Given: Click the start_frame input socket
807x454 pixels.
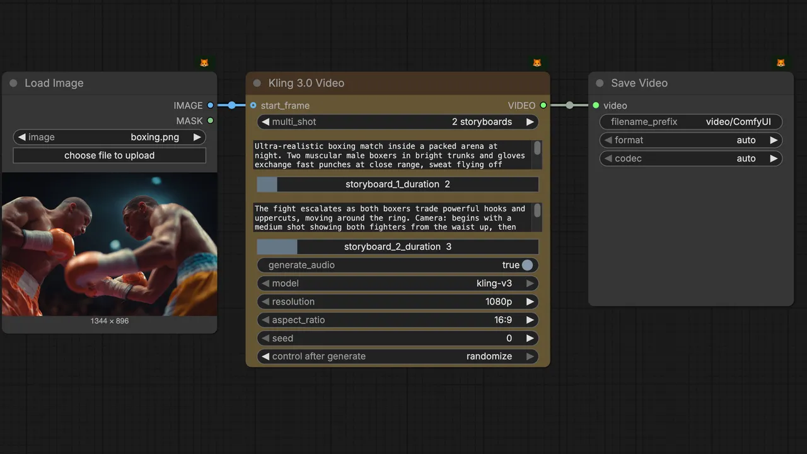Looking at the screenshot, I should [x=253, y=105].
